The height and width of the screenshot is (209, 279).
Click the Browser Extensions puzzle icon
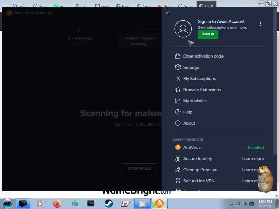pos(178,90)
